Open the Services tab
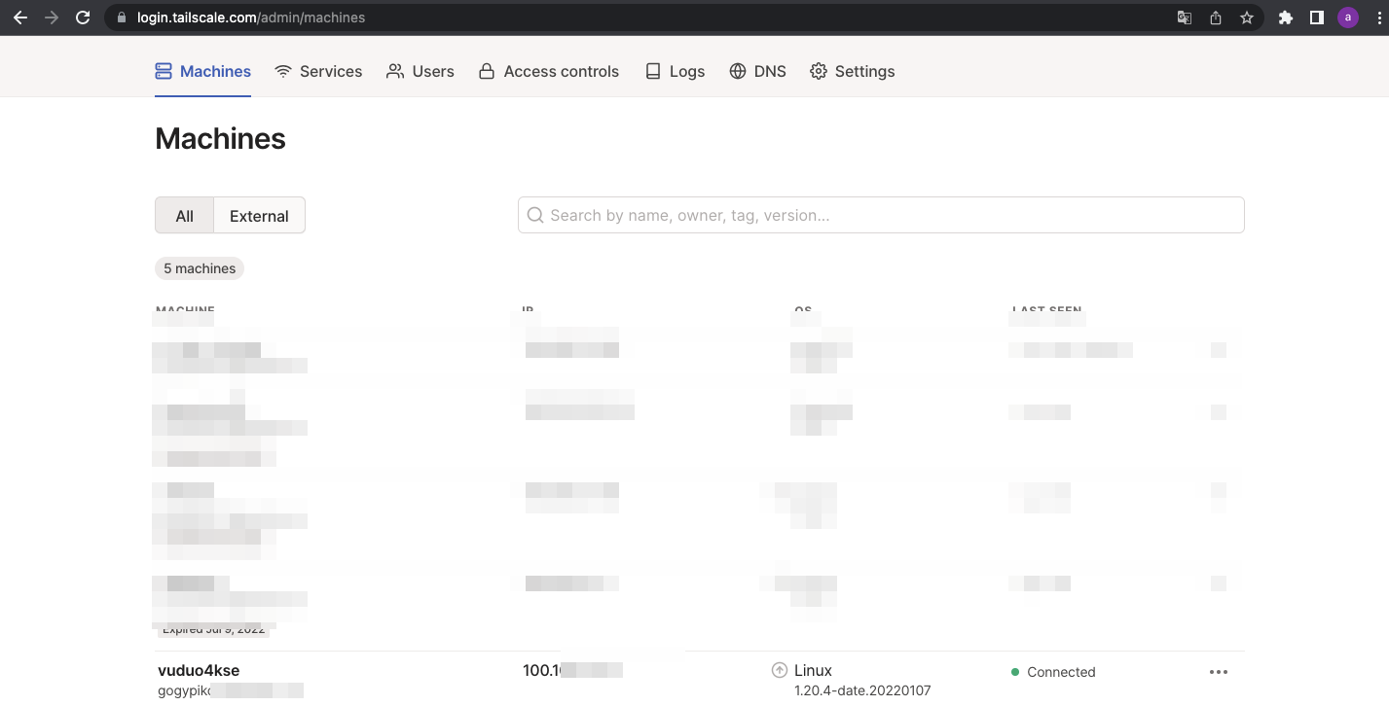 click(x=318, y=71)
